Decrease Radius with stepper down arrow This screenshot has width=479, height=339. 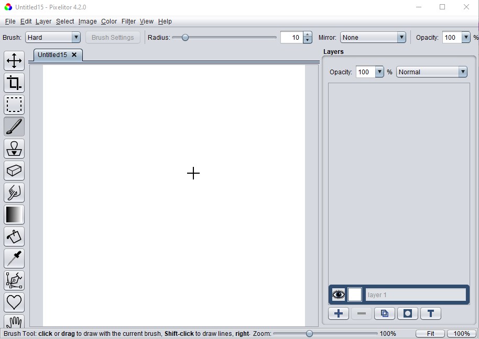308,40
